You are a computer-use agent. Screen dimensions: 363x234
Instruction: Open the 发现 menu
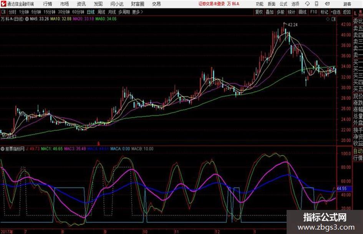[98, 4]
